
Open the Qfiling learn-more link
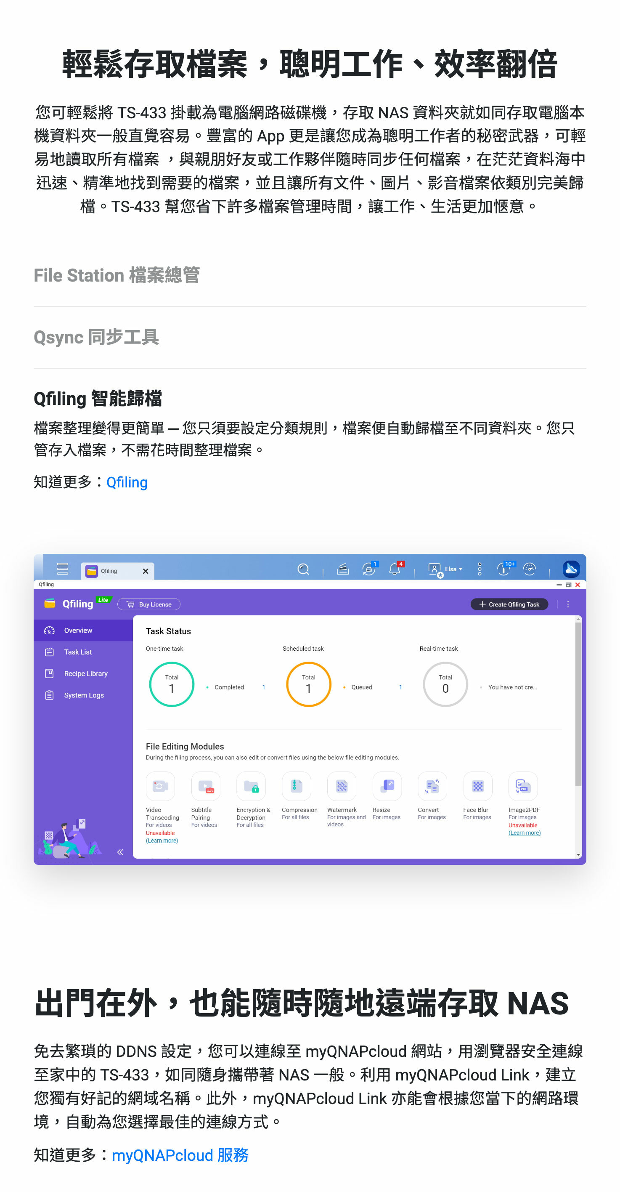coord(127,482)
